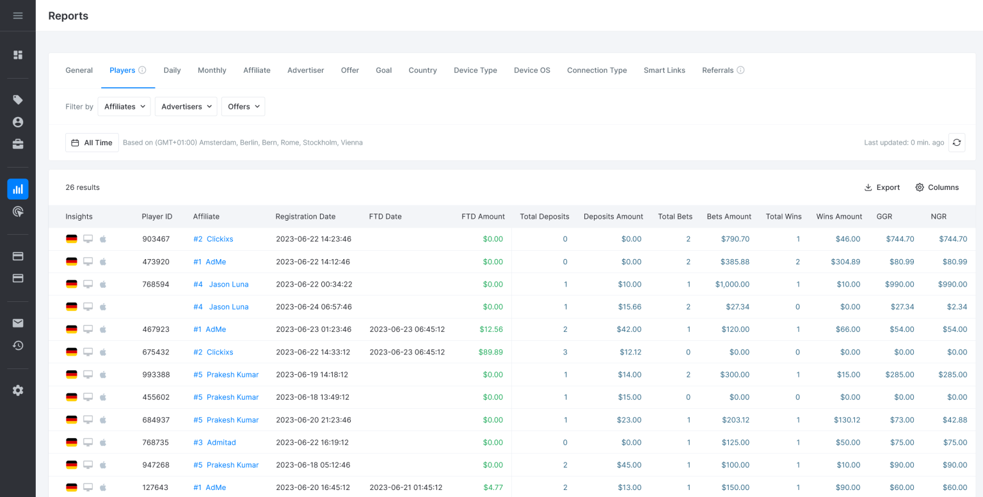The height and width of the screenshot is (497, 983).
Task: Click the Apple OS icon in player 768594 row
Action: click(103, 284)
